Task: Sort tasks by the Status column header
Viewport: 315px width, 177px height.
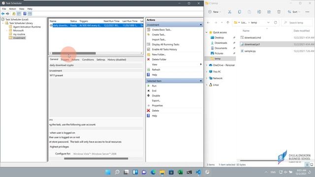Action: (73, 21)
